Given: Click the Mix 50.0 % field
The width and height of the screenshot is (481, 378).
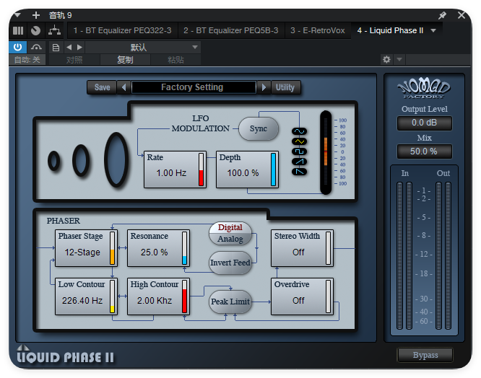Looking at the screenshot, I should (x=425, y=151).
